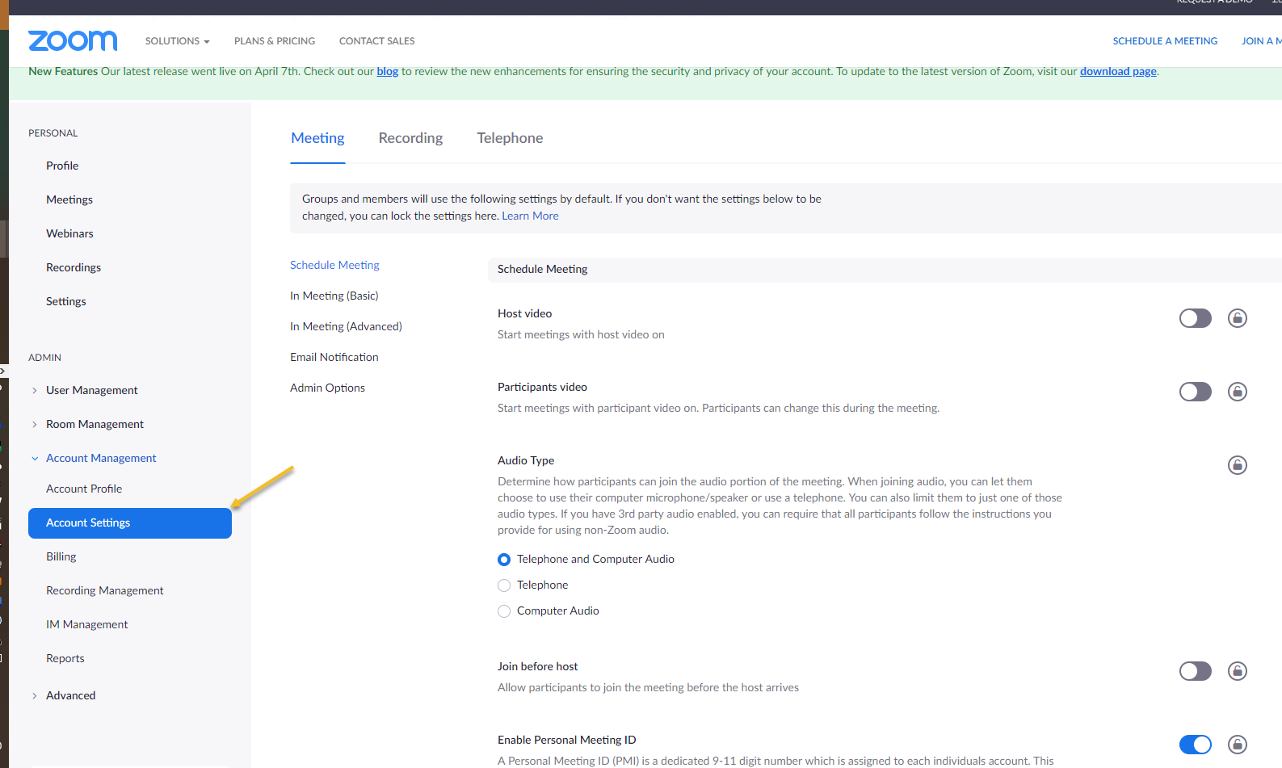Open Webinars in sidebar
Image resolution: width=1282 pixels, height=768 pixels.
pyautogui.click(x=69, y=233)
